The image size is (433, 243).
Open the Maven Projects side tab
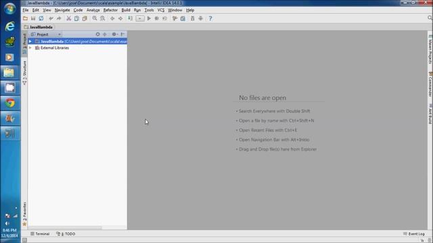(x=430, y=49)
